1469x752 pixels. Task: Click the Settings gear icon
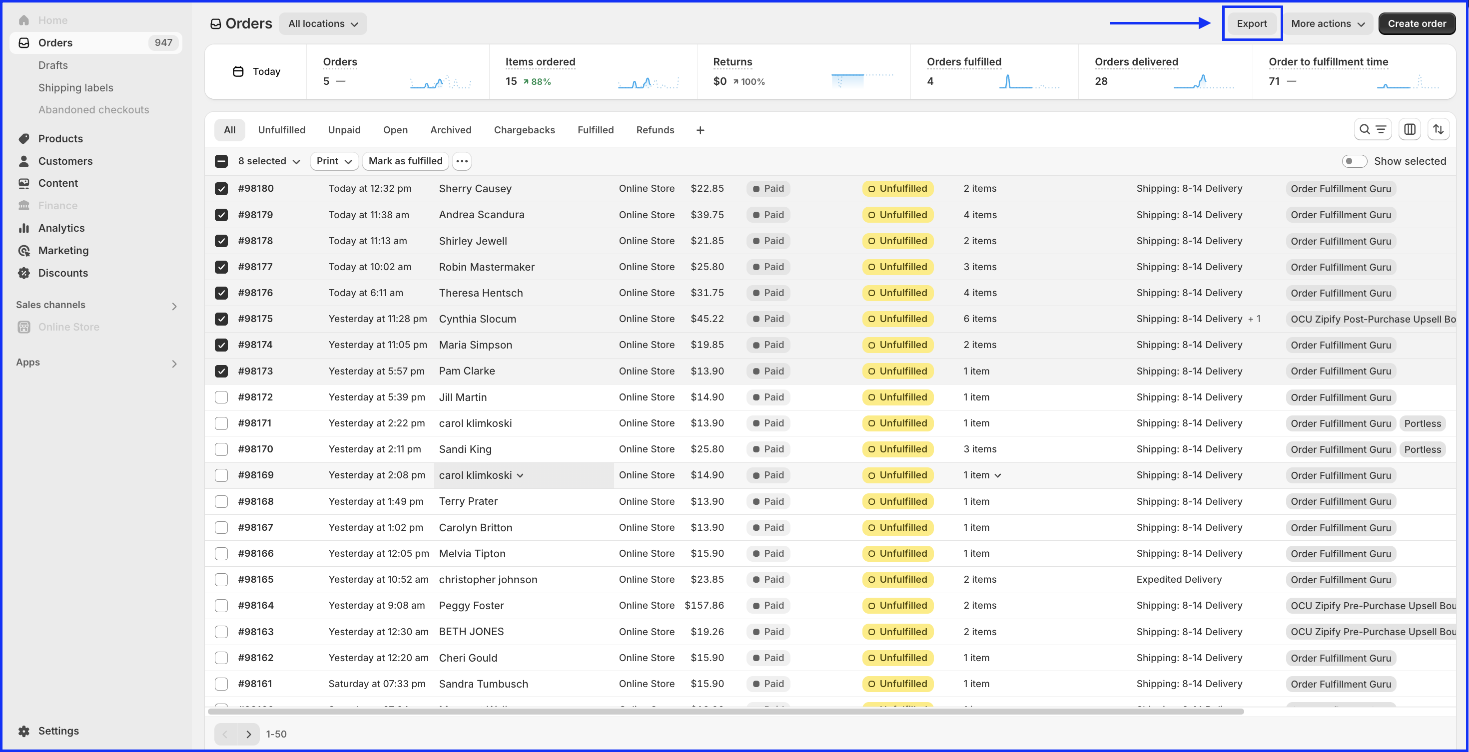[x=24, y=731]
